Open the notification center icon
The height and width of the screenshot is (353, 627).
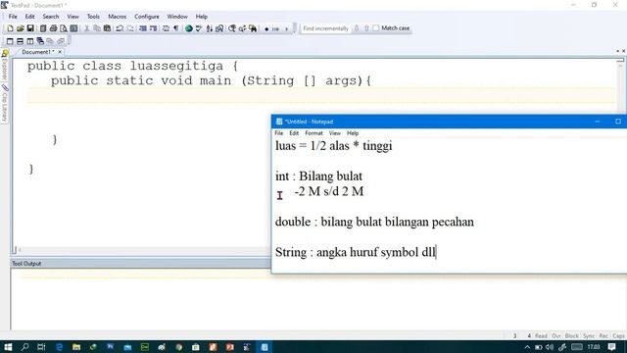point(611,346)
